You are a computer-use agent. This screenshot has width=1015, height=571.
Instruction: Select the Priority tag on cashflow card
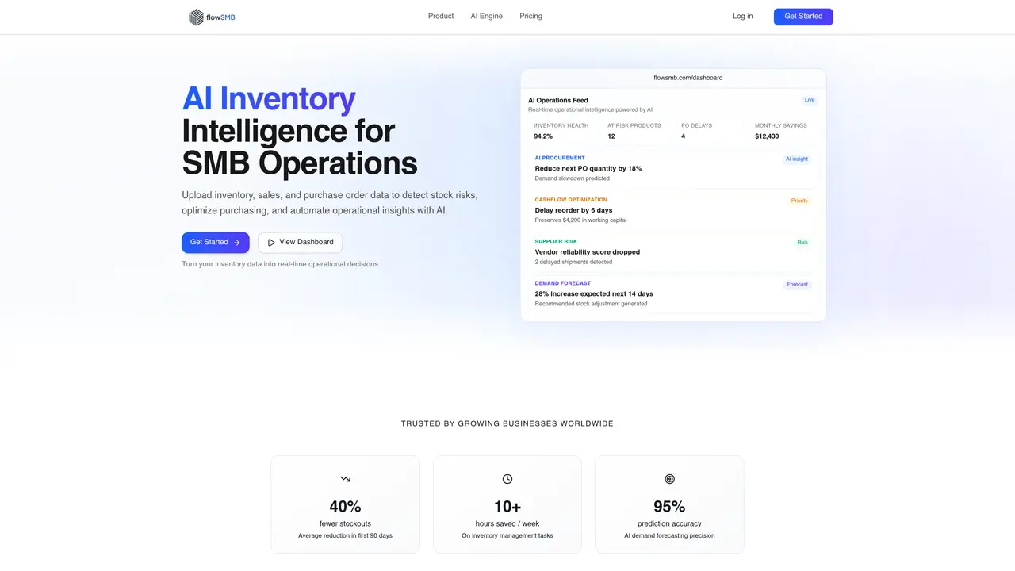[799, 201]
